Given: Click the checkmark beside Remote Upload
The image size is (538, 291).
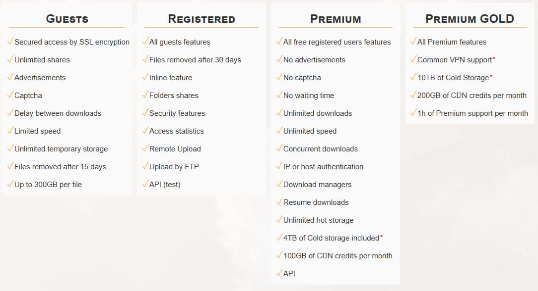Looking at the screenshot, I should 145,148.
